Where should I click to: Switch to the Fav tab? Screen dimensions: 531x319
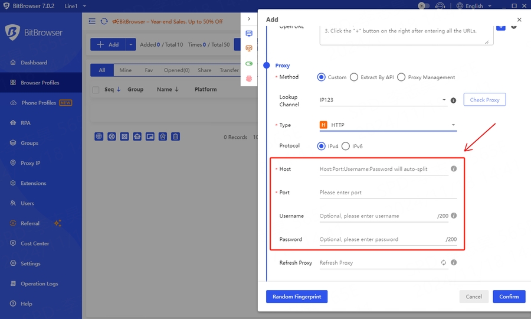(149, 70)
